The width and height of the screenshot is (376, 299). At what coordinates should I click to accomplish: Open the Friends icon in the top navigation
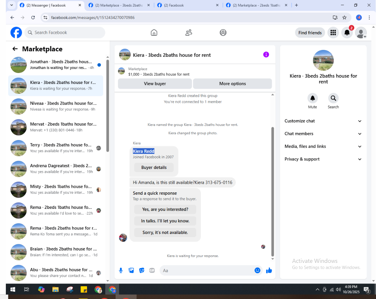click(x=189, y=33)
